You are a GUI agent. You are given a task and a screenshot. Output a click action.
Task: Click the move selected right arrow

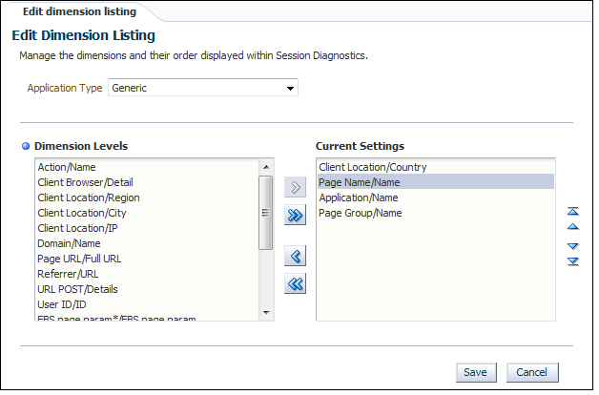[295, 188]
